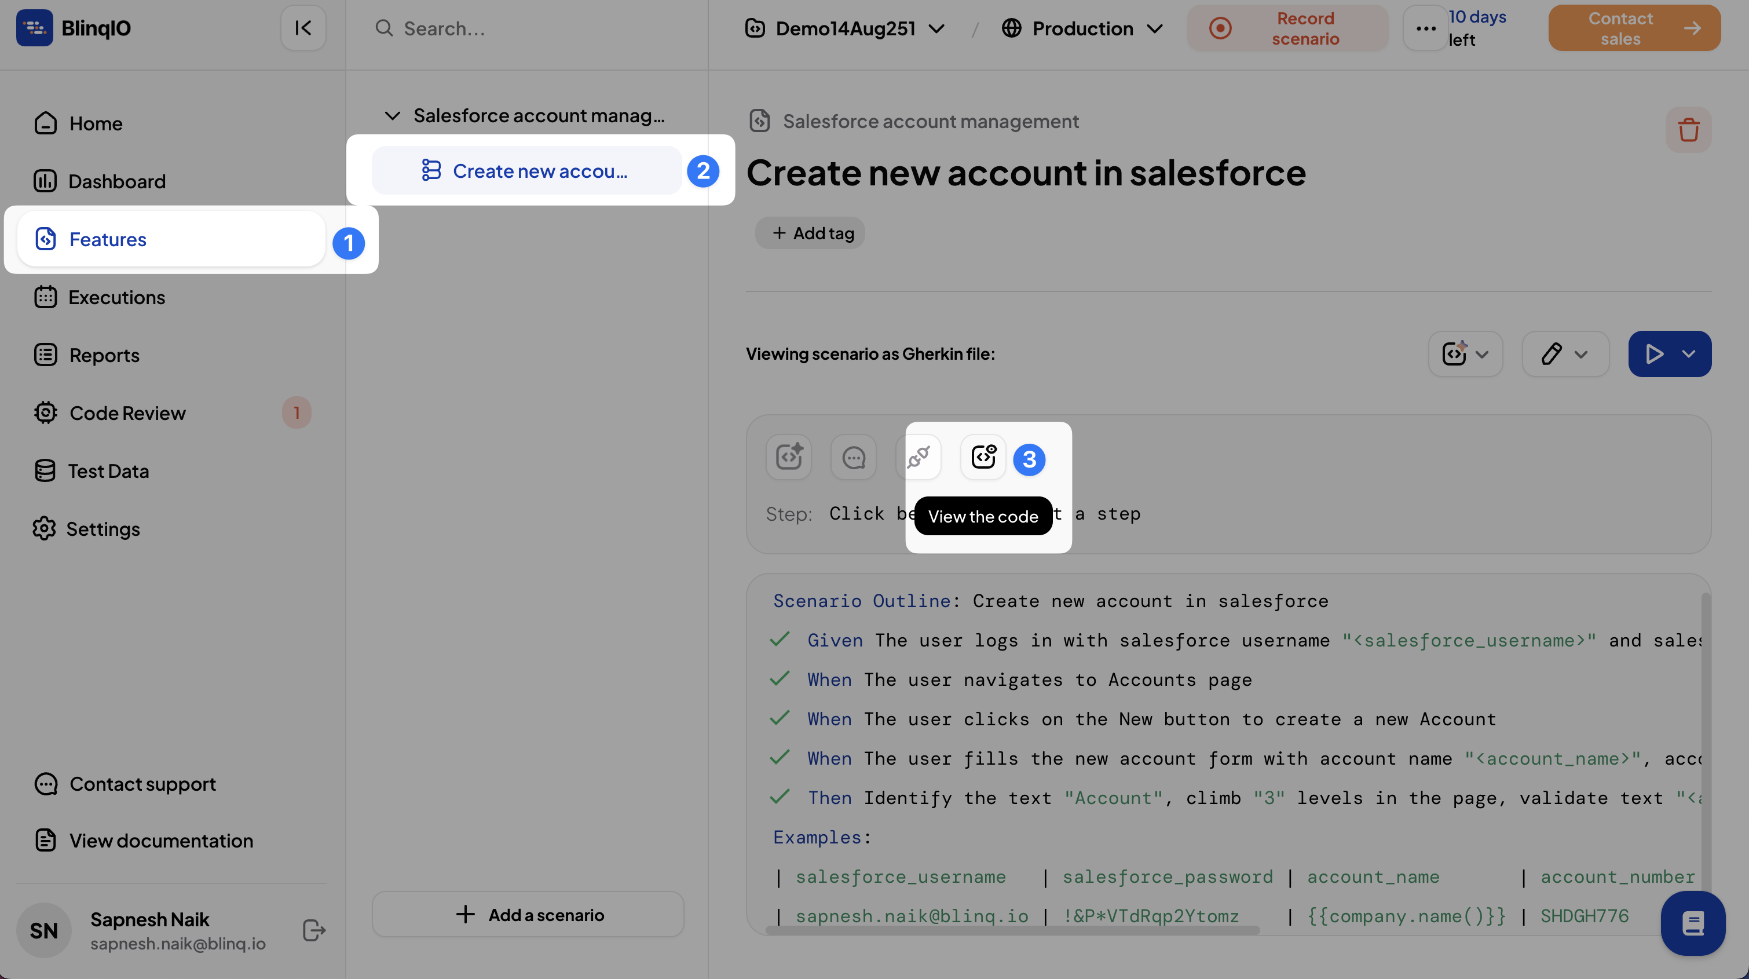Click Record scenario button
Image resolution: width=1749 pixels, height=979 pixels.
pos(1288,28)
